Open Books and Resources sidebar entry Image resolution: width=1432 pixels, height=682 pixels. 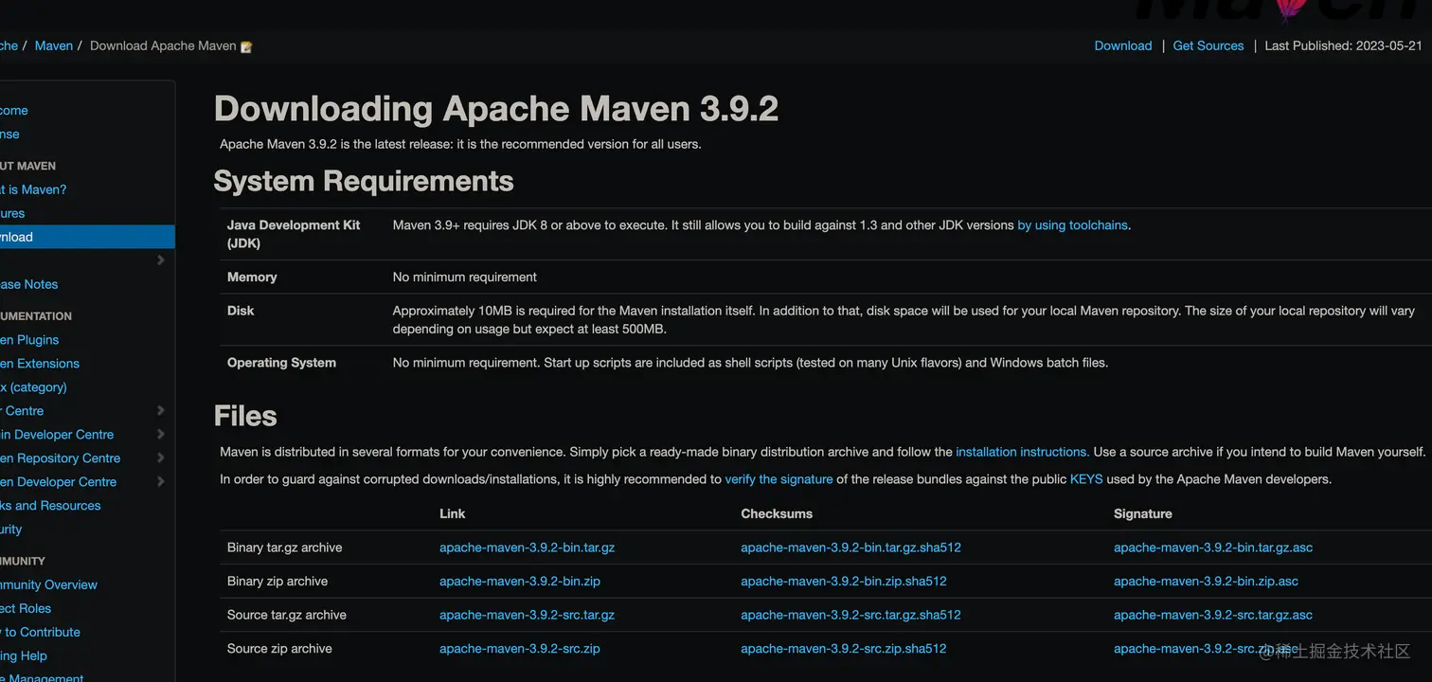pyautogui.click(x=50, y=506)
